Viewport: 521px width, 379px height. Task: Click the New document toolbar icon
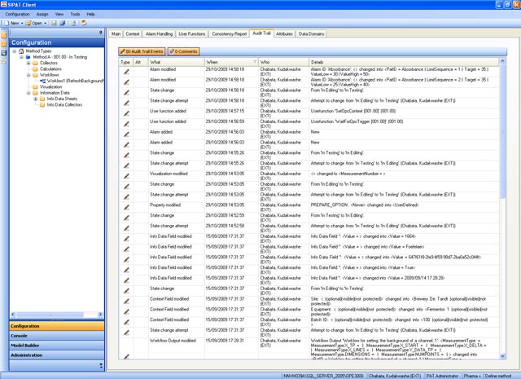[7, 23]
